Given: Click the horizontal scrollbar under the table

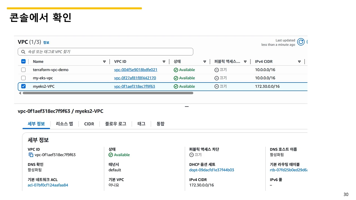Looking at the screenshot, I should [x=108, y=93].
